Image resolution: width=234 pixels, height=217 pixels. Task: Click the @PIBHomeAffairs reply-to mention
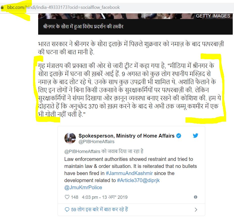click(x=82, y=151)
